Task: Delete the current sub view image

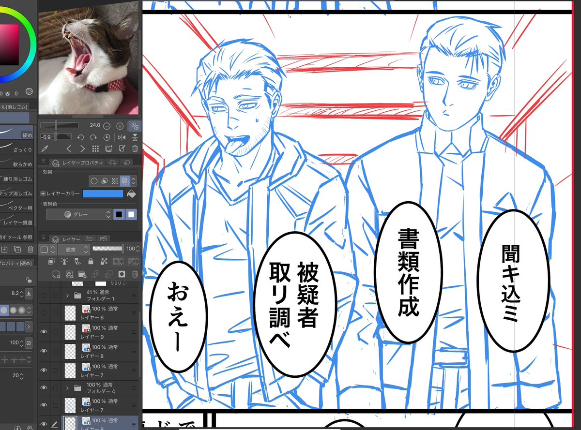Action: 135,148
